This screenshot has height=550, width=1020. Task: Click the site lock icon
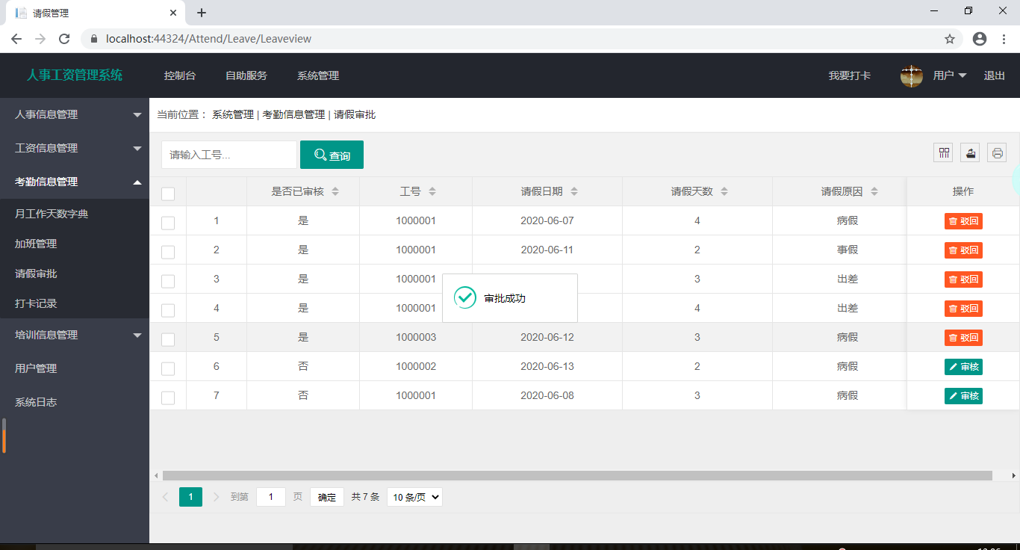pos(94,39)
